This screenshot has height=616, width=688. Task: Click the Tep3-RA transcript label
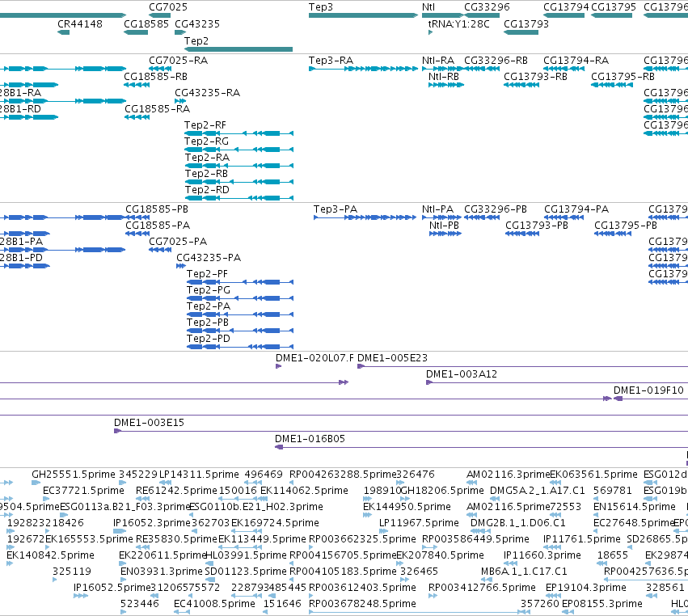coord(331,60)
